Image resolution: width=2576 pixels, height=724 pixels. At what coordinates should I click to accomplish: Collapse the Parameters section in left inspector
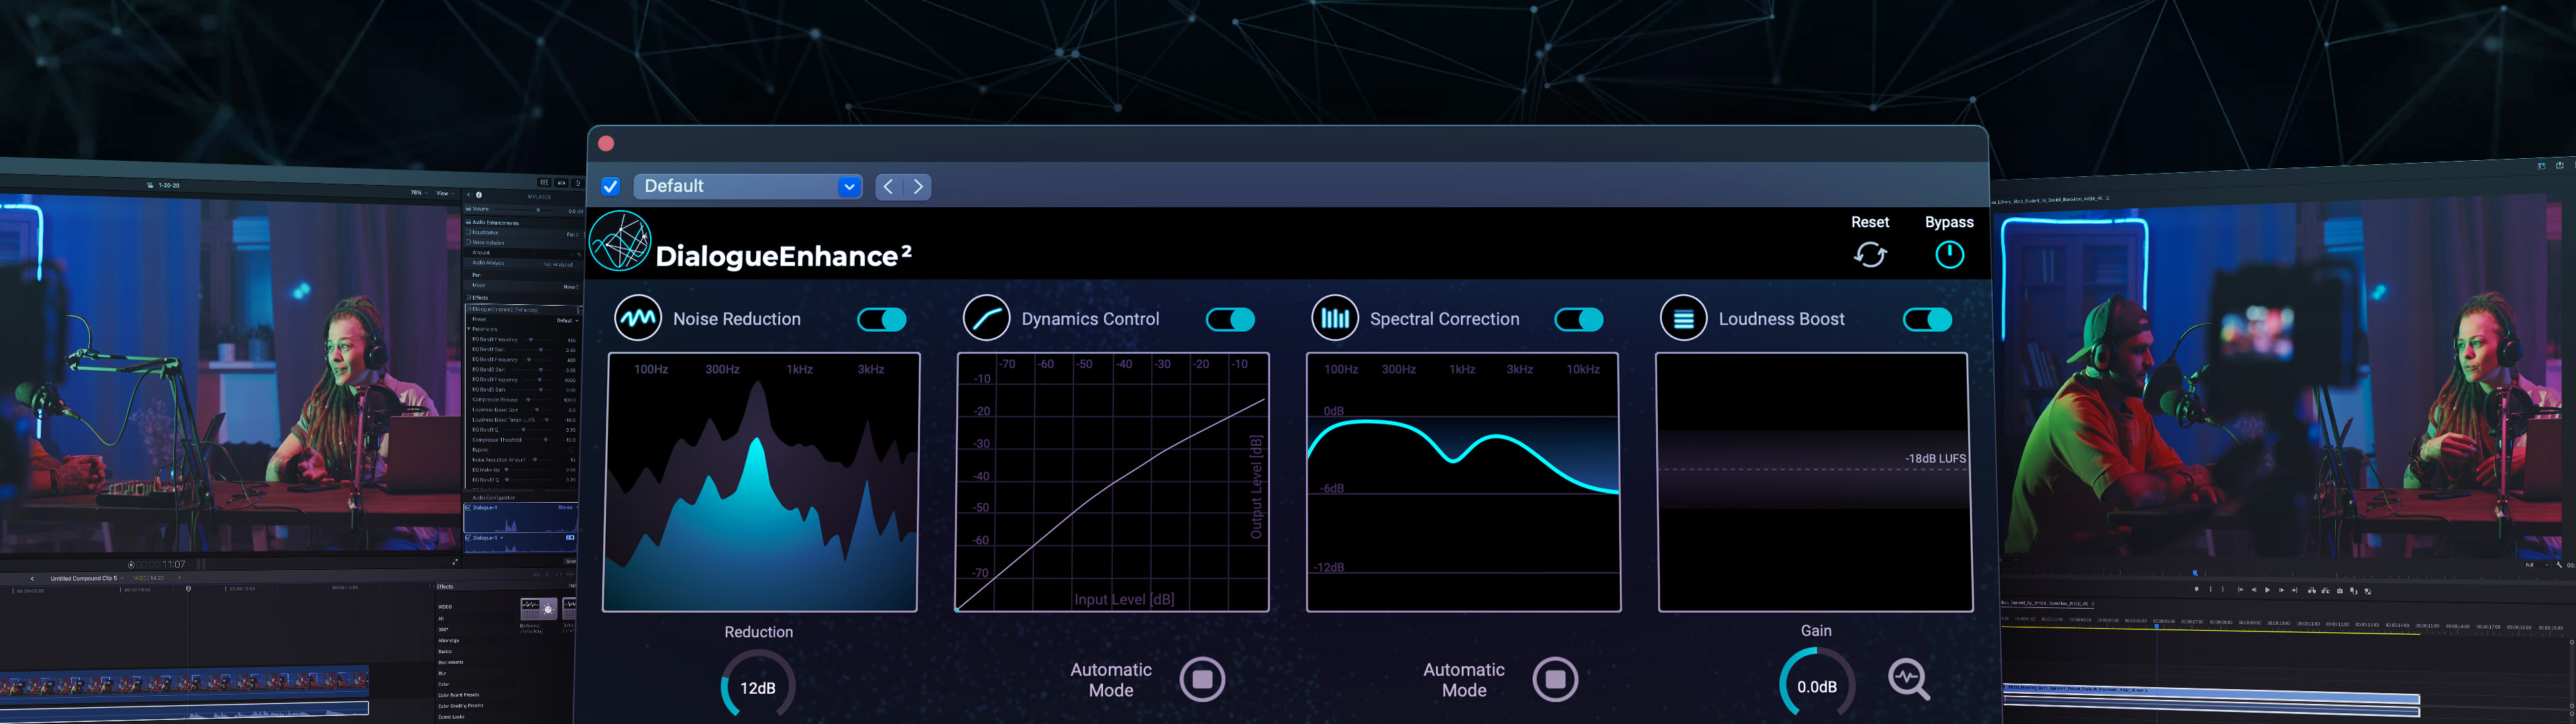point(469,329)
